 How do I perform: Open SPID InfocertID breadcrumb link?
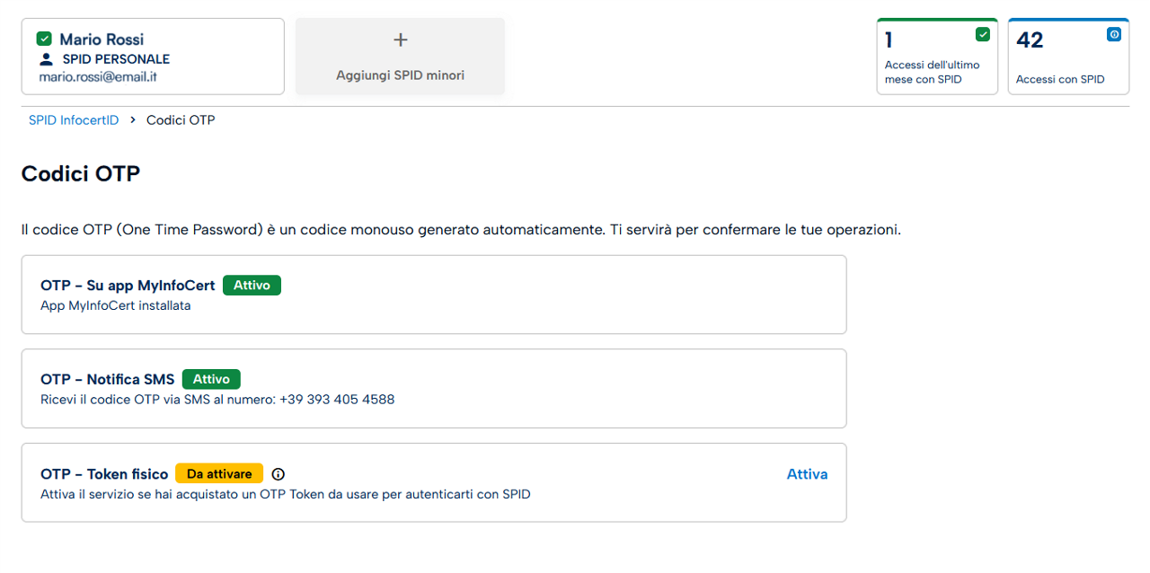point(74,119)
